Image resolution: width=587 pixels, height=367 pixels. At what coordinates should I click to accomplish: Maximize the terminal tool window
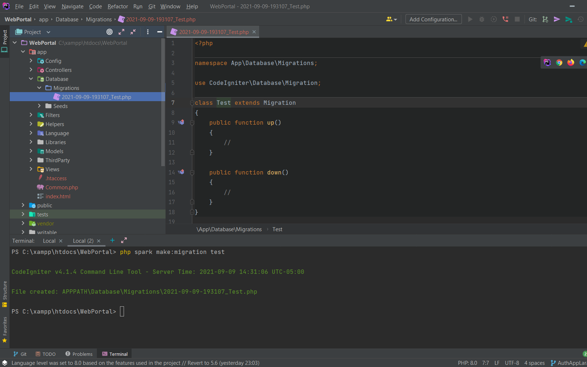coord(124,241)
